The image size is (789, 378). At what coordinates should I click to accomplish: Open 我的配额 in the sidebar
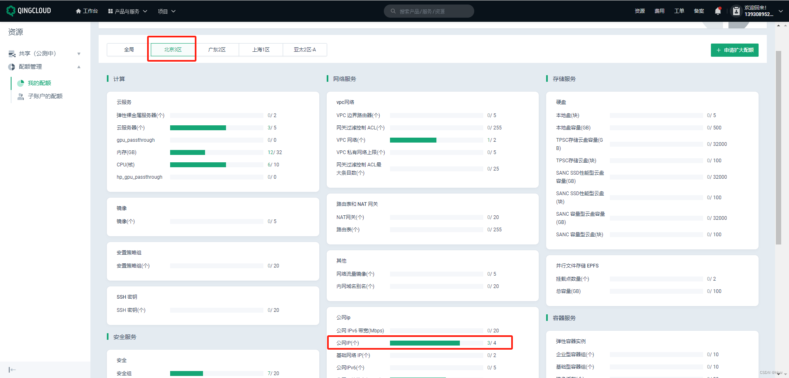[39, 83]
